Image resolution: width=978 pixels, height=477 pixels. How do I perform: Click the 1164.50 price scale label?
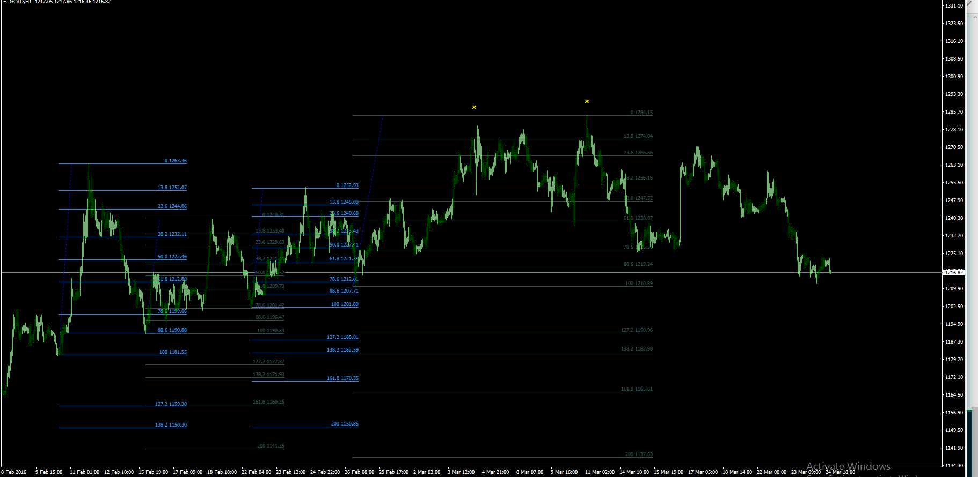pyautogui.click(x=954, y=395)
